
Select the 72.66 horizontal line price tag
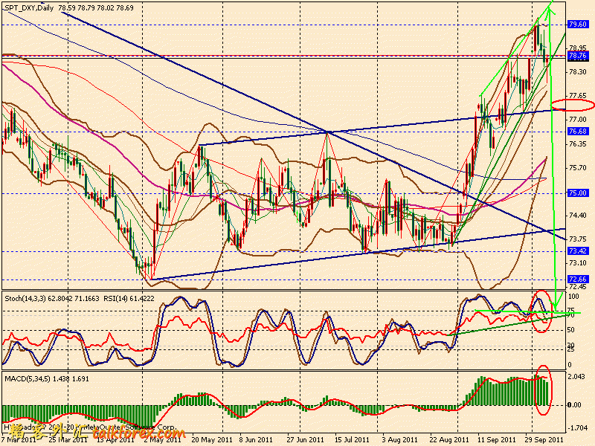click(578, 279)
